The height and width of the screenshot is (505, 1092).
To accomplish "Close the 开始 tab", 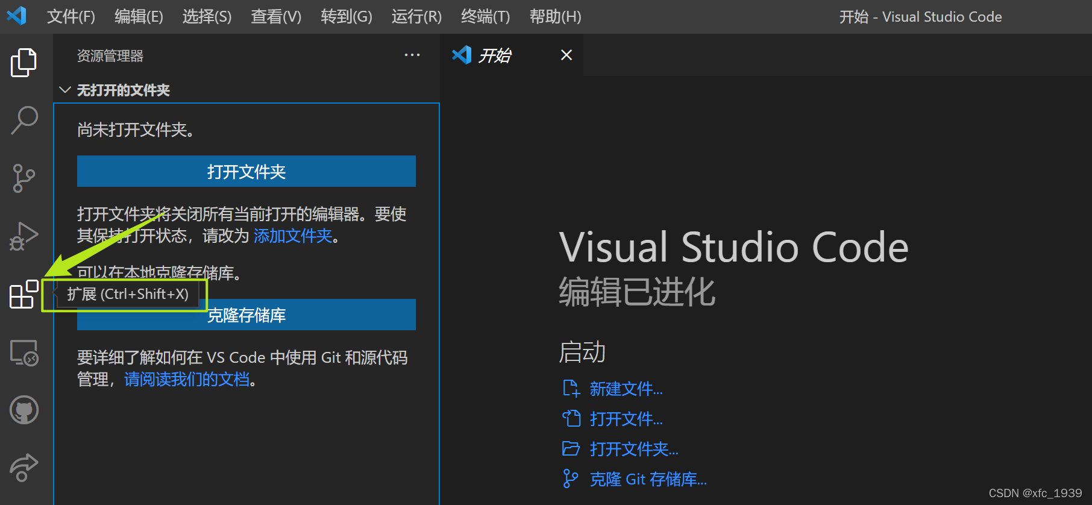I will click(x=566, y=55).
